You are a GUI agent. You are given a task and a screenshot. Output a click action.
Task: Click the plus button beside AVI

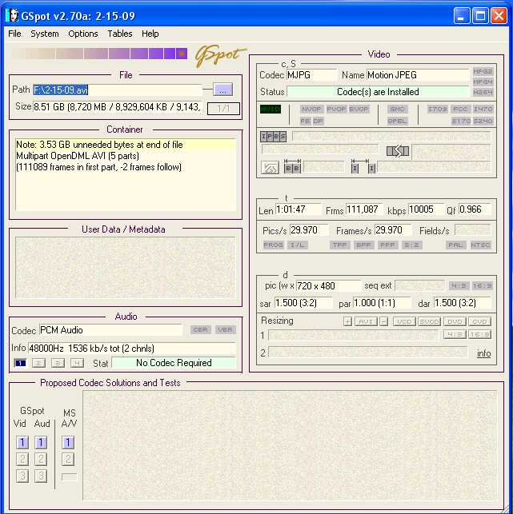tap(347, 321)
